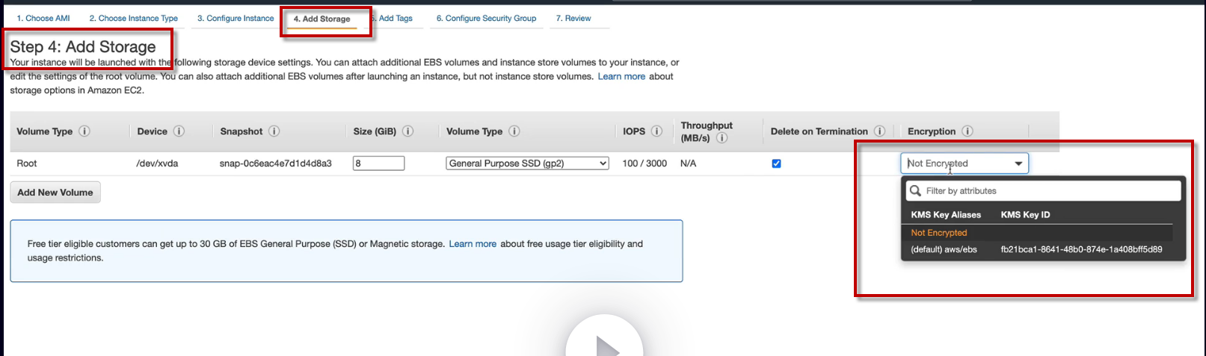Switch to 6. Configure Security Group tab
Screen dimensions: 1206x356
pos(486,19)
